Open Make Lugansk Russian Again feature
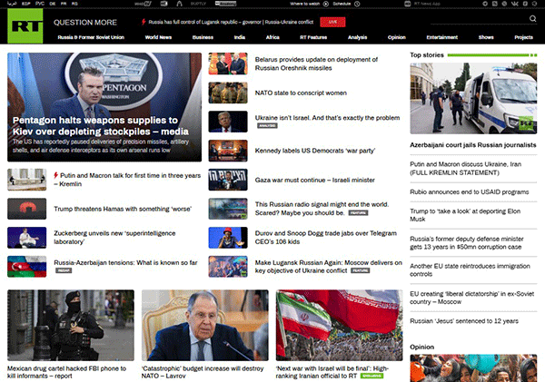The height and width of the screenshot is (382, 545). 329,267
